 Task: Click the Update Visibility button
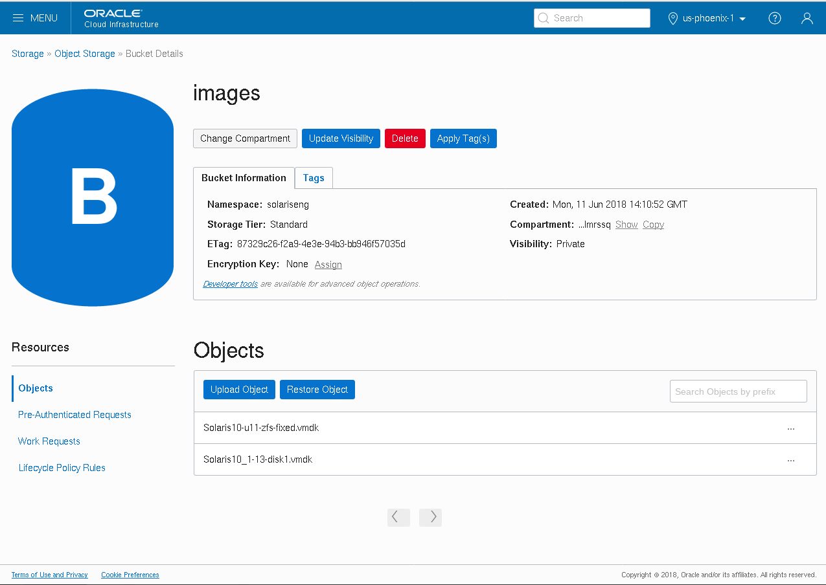(341, 138)
